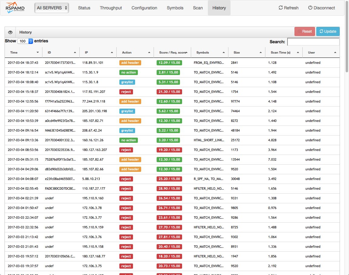The width and height of the screenshot is (349, 275).
Task: Sort the table by Time column
Action: pyautogui.click(x=23, y=52)
